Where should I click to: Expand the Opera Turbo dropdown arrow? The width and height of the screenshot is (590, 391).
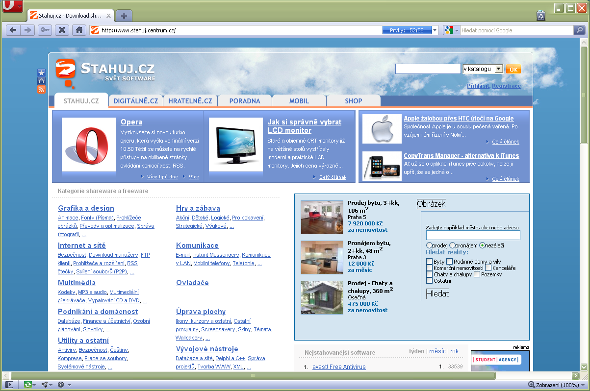pyautogui.click(x=69, y=385)
